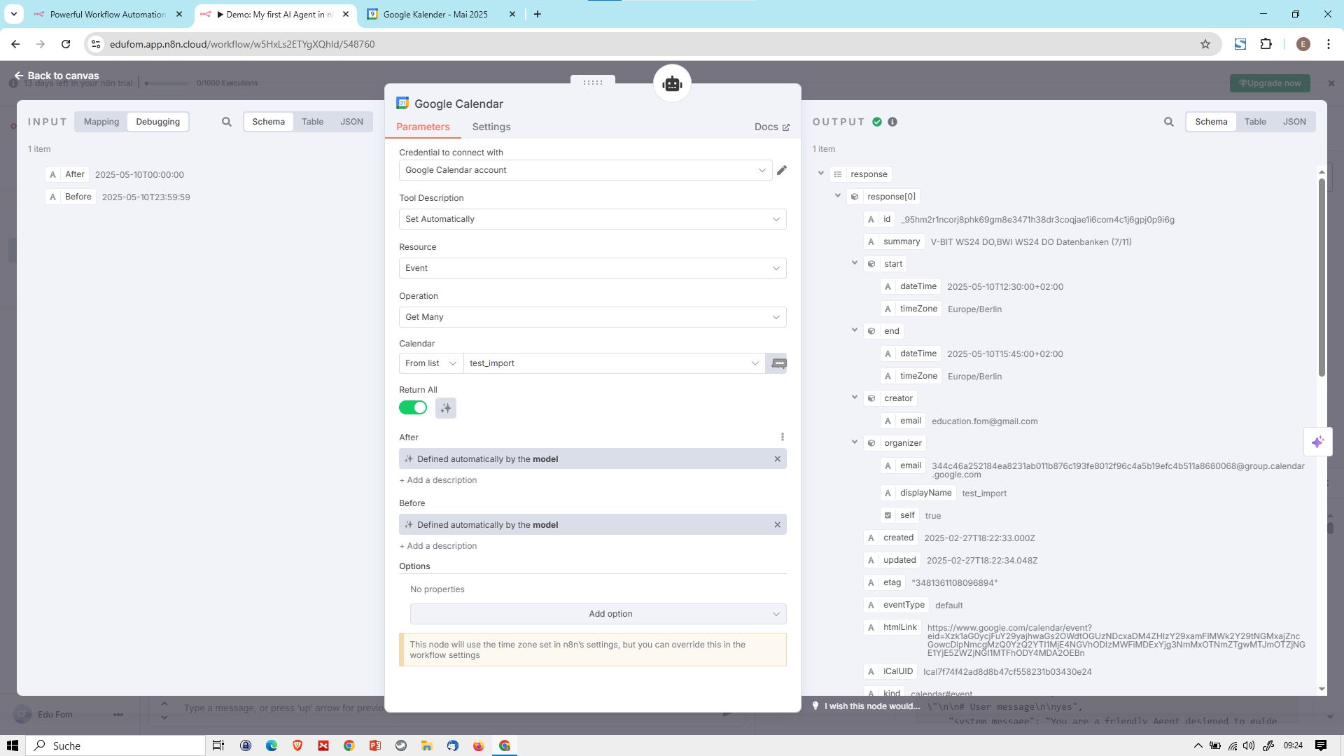Screen dimensions: 1344x756
Task: Collapse the response tree node
Action: [x=821, y=174]
